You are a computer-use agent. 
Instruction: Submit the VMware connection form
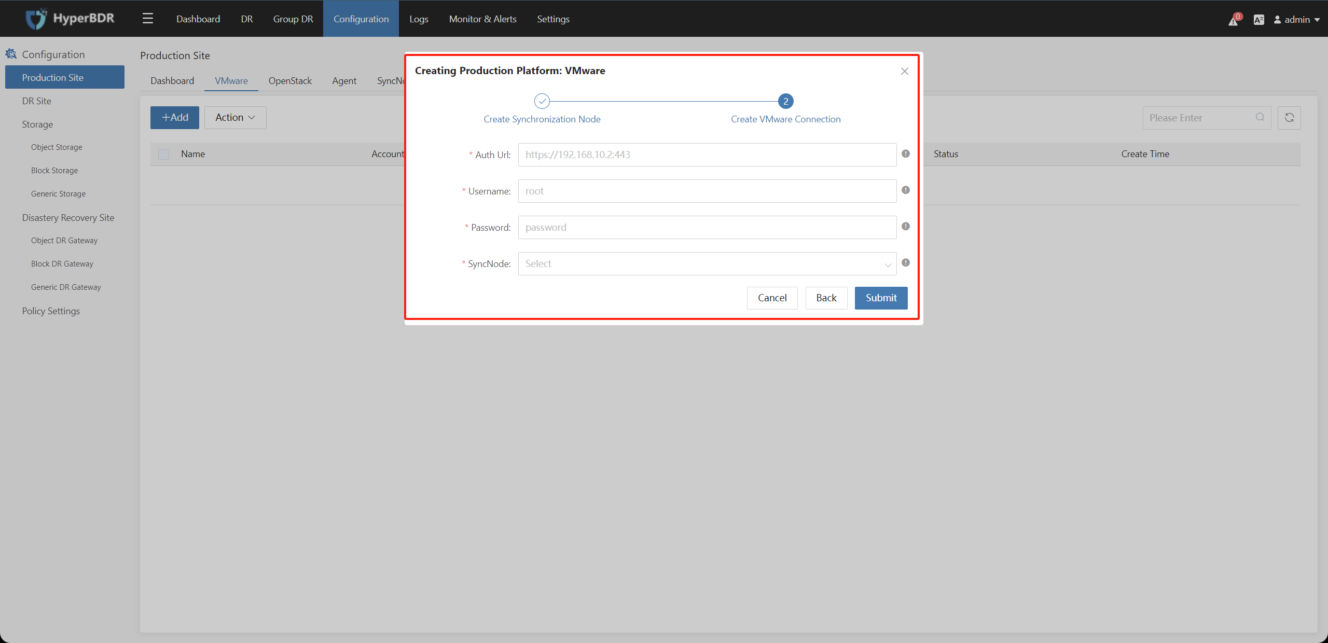pos(881,298)
